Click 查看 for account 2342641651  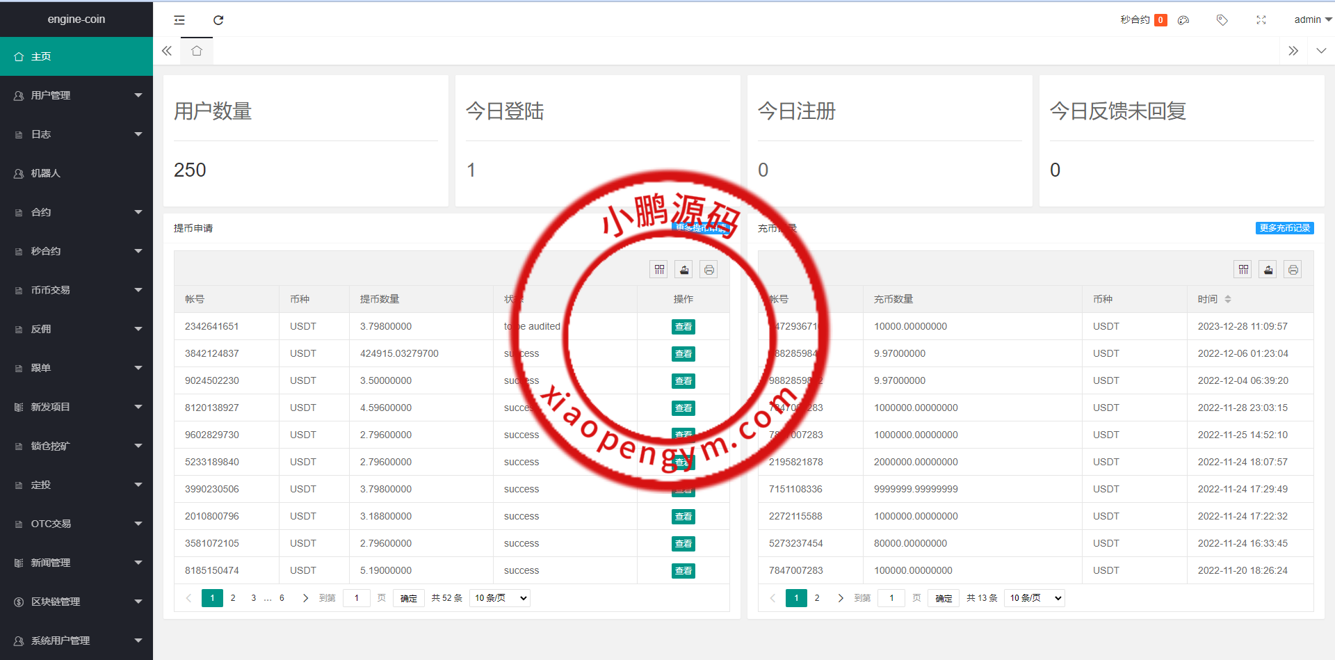click(683, 327)
